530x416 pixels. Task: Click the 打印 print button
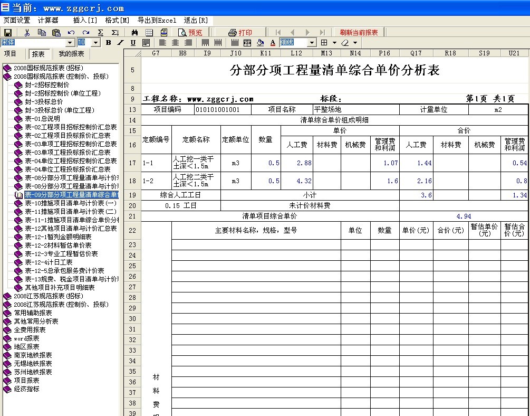240,33
